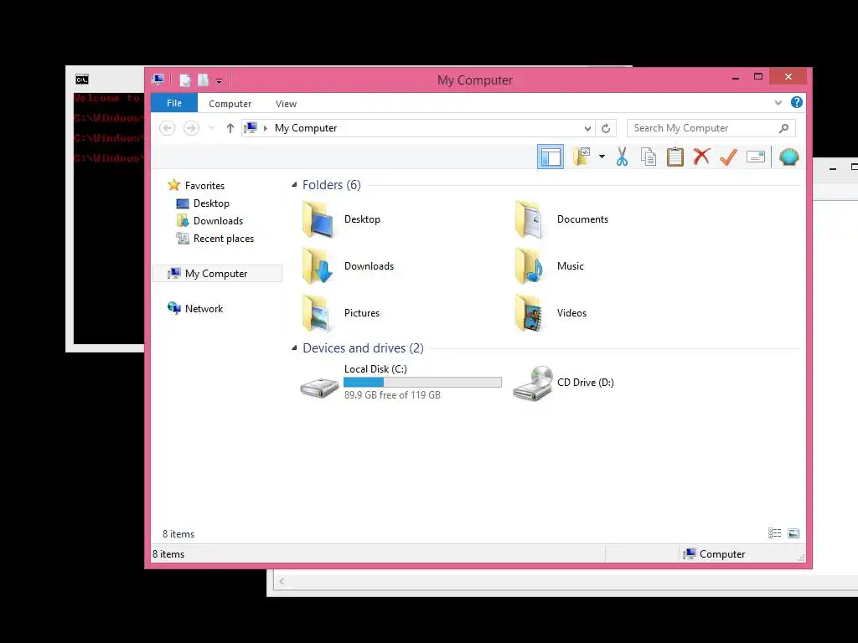
Task: Click the Rename toolbar icon
Action: (x=756, y=157)
